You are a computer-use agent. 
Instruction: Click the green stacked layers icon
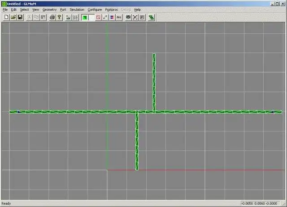[x=152, y=18]
